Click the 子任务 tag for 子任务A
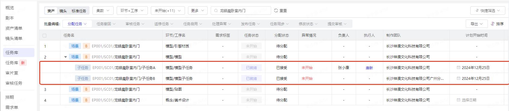This screenshot has height=111, width=509. click(x=83, y=67)
